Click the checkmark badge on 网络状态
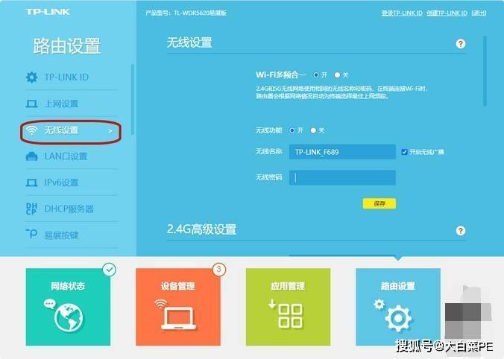This screenshot has height=359, width=504. 110,270
